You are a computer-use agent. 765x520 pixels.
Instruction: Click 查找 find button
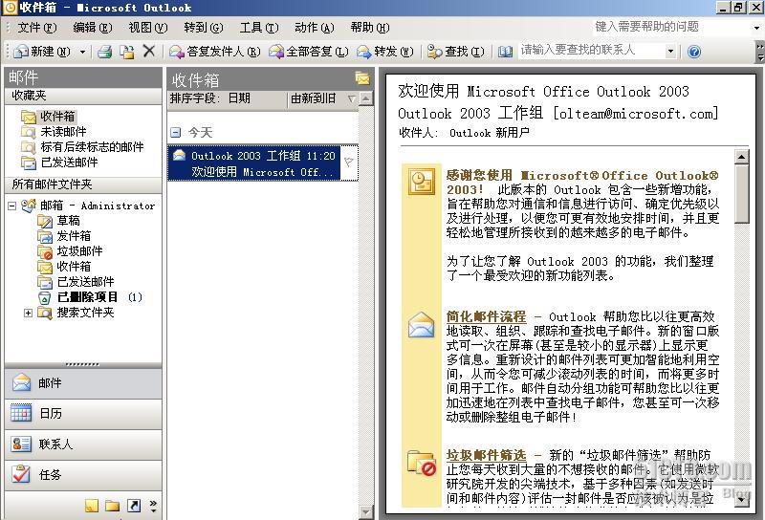click(455, 52)
